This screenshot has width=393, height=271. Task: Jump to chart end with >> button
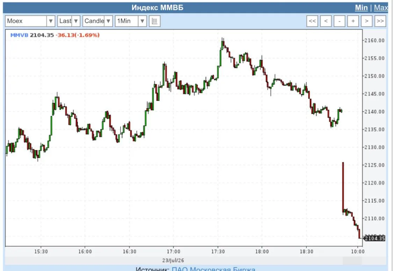point(380,21)
